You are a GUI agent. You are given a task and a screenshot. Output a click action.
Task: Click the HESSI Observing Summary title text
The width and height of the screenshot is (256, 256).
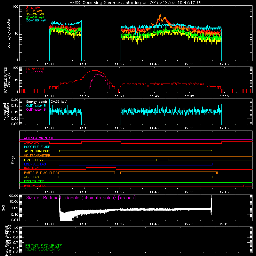(135, 3)
